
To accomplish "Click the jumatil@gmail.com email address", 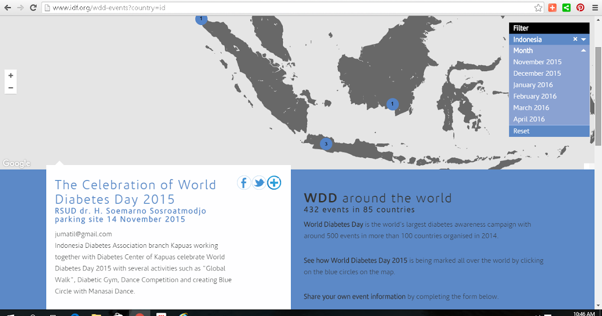I will 83,234.
